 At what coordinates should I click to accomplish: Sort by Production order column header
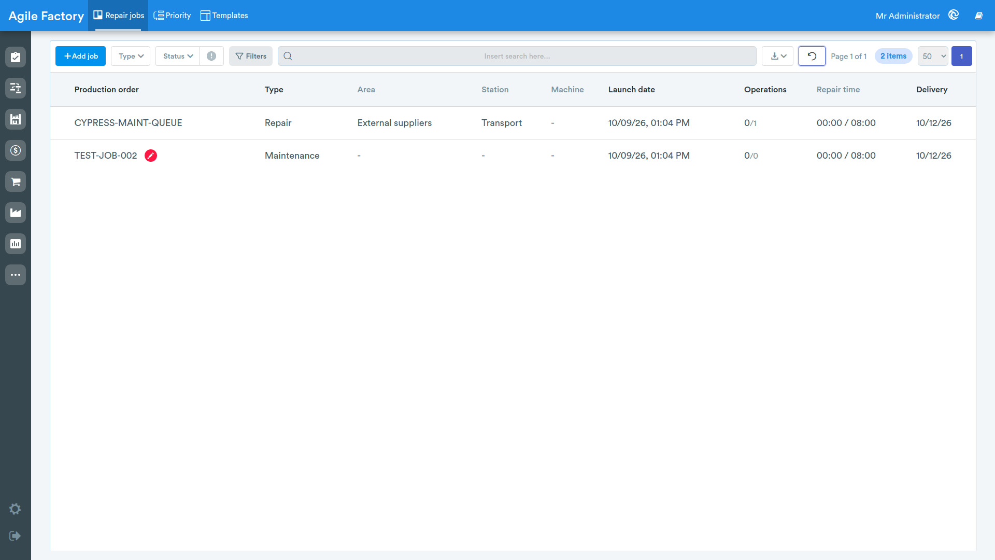tap(106, 89)
